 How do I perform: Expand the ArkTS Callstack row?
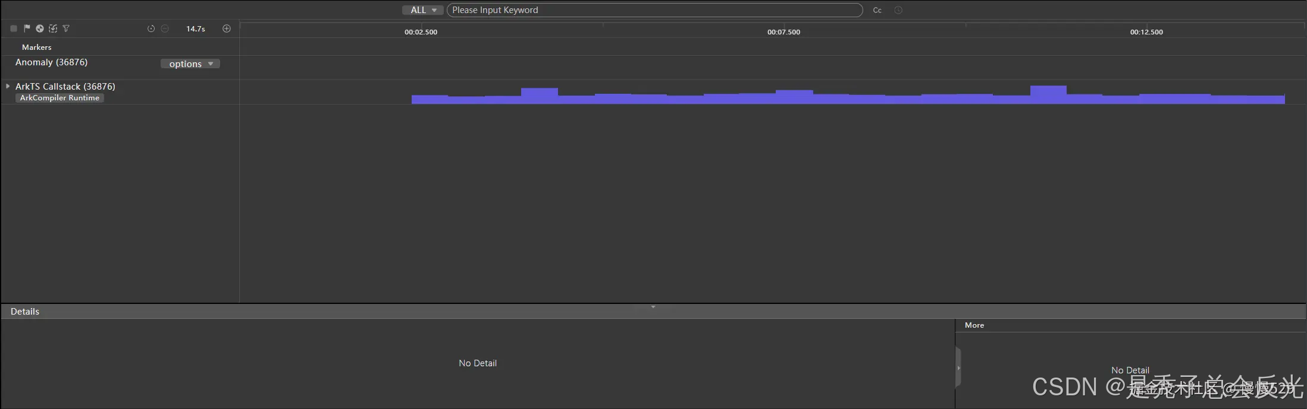pos(8,86)
